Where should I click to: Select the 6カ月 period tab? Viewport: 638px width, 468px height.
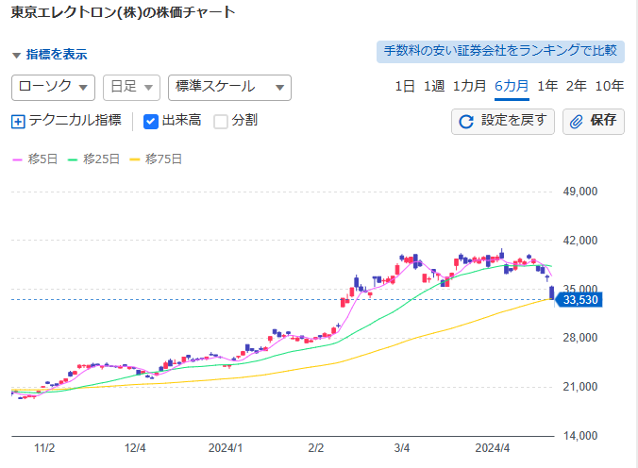point(512,86)
